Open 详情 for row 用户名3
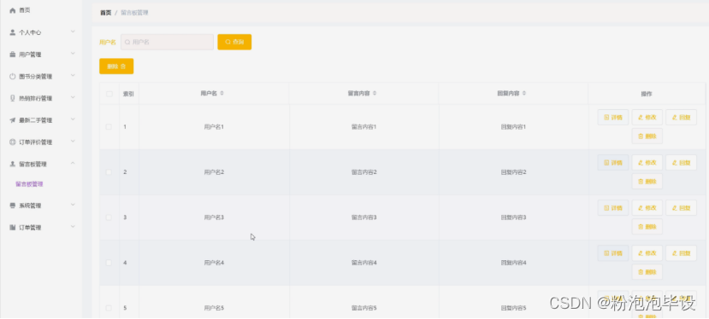The image size is (709, 319). (613, 207)
